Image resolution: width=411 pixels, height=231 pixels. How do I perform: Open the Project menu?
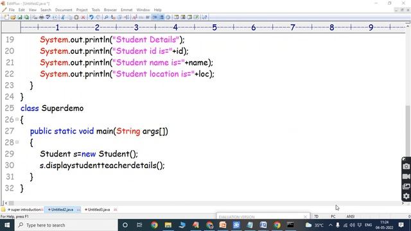point(82,10)
